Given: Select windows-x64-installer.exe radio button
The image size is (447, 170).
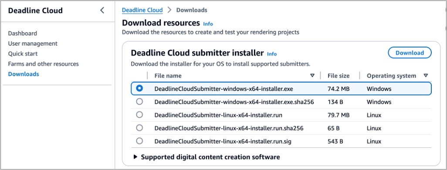Looking at the screenshot, I should (x=139, y=88).
